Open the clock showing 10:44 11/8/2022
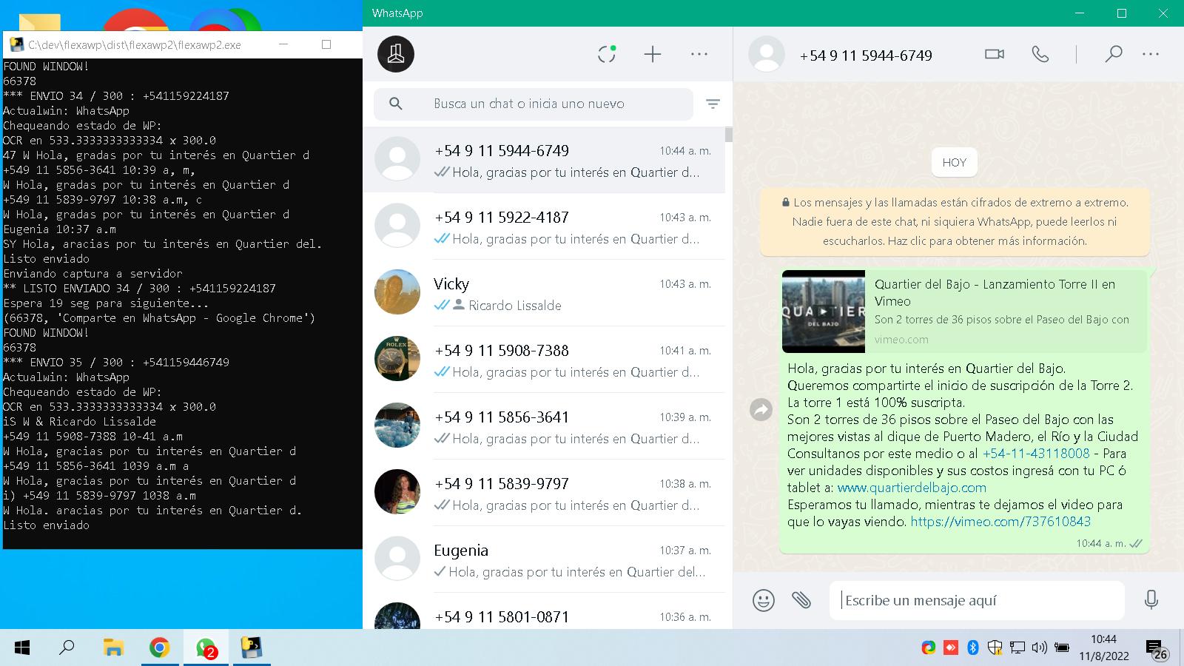The height and width of the screenshot is (666, 1184). pyautogui.click(x=1104, y=647)
